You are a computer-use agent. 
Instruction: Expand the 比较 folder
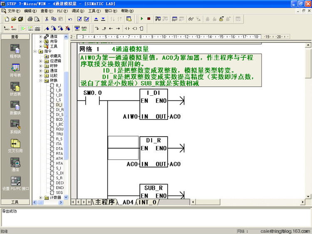[x=41, y=76]
